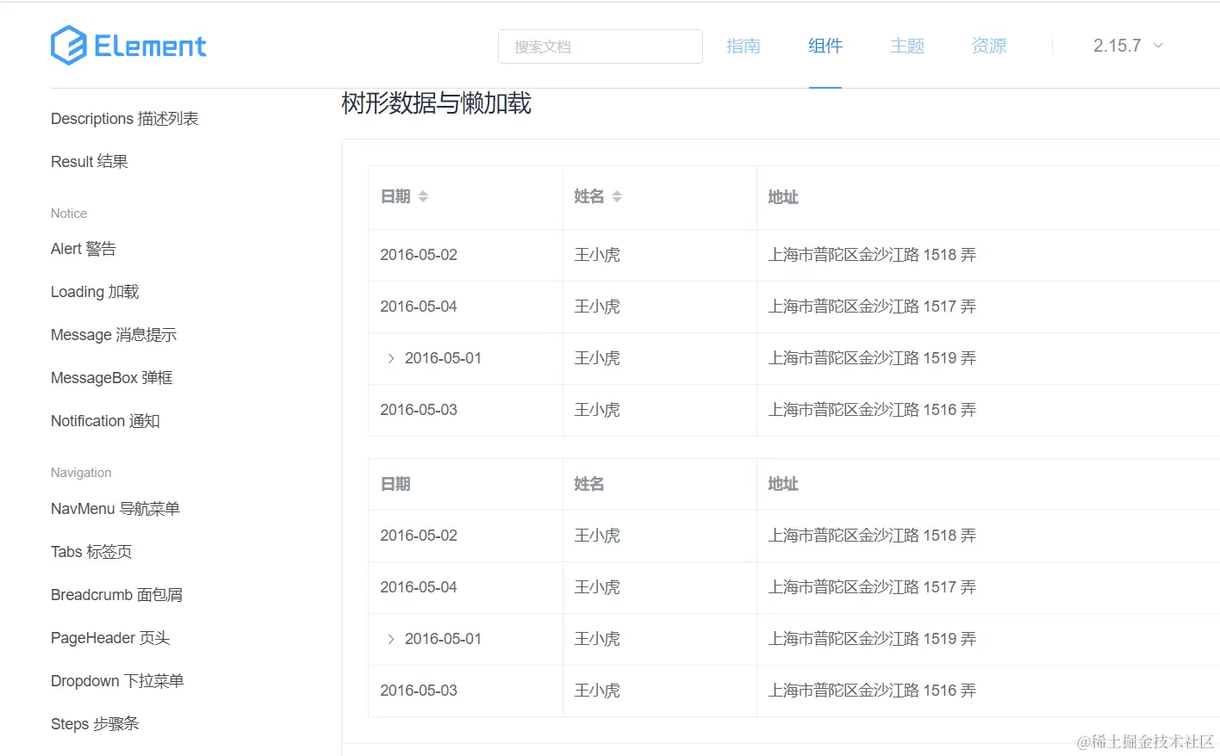The height and width of the screenshot is (756, 1220).
Task: Open the 2.15.7 version dropdown
Action: pos(1128,46)
